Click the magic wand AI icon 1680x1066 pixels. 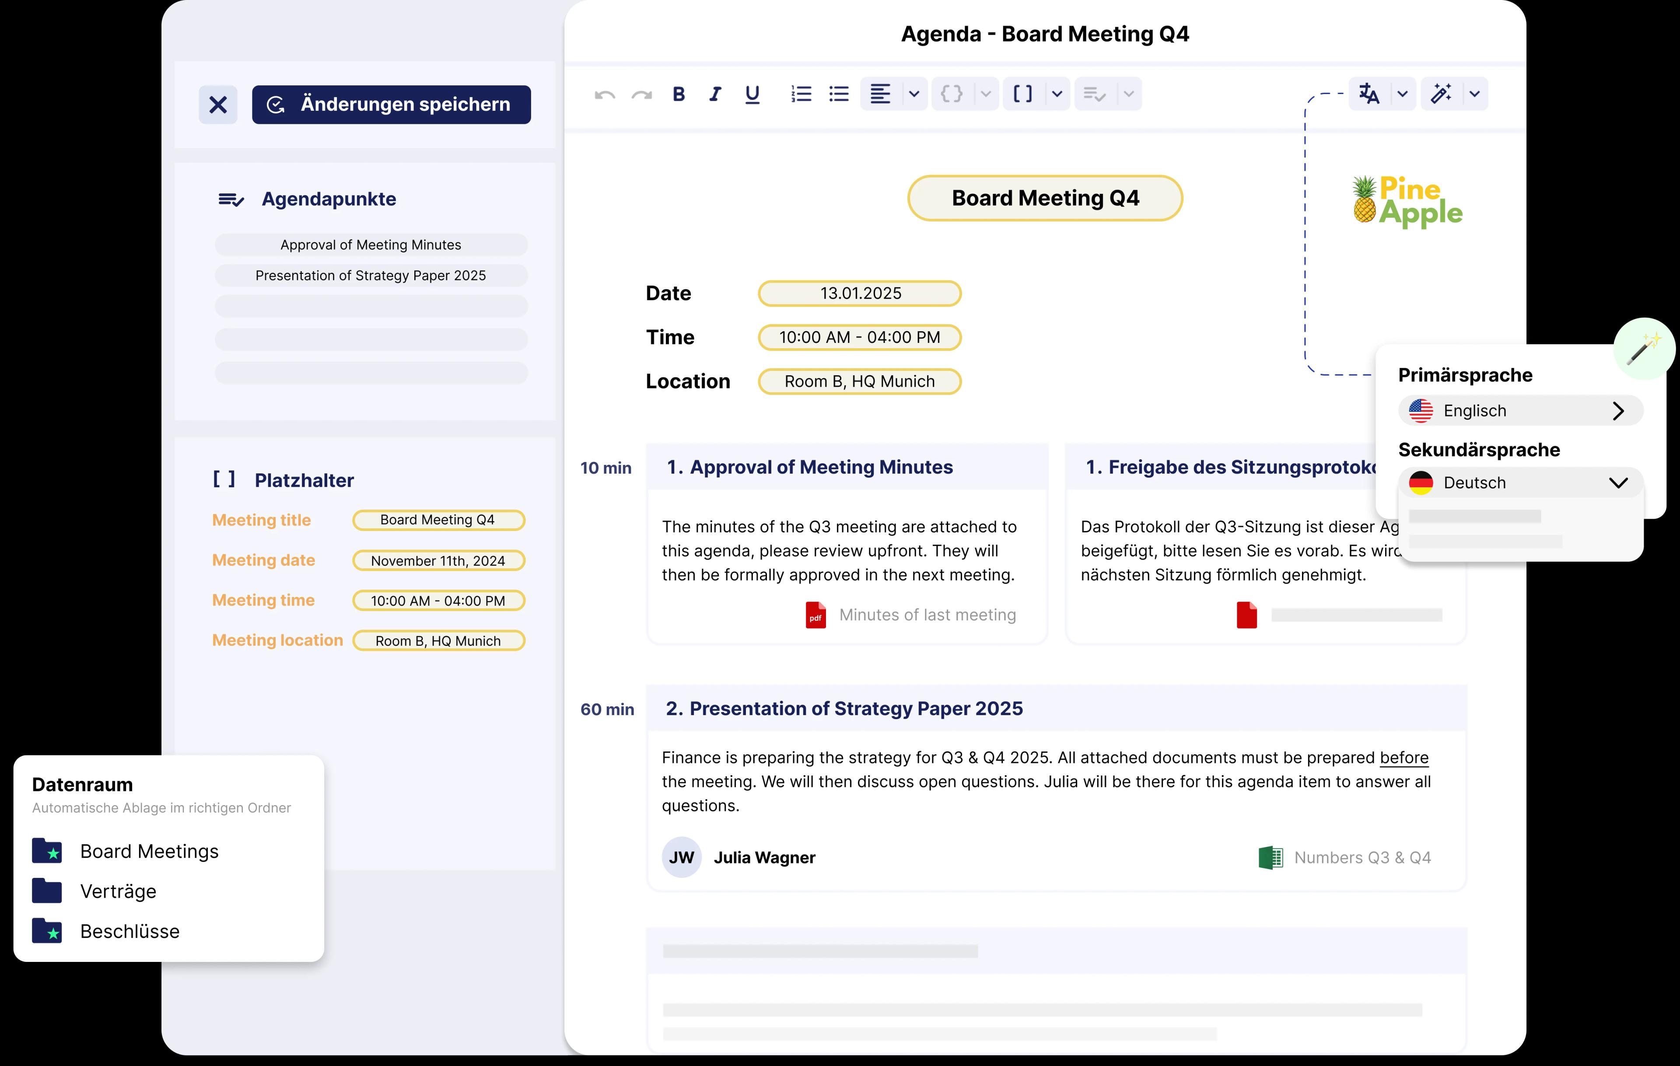(x=1441, y=94)
